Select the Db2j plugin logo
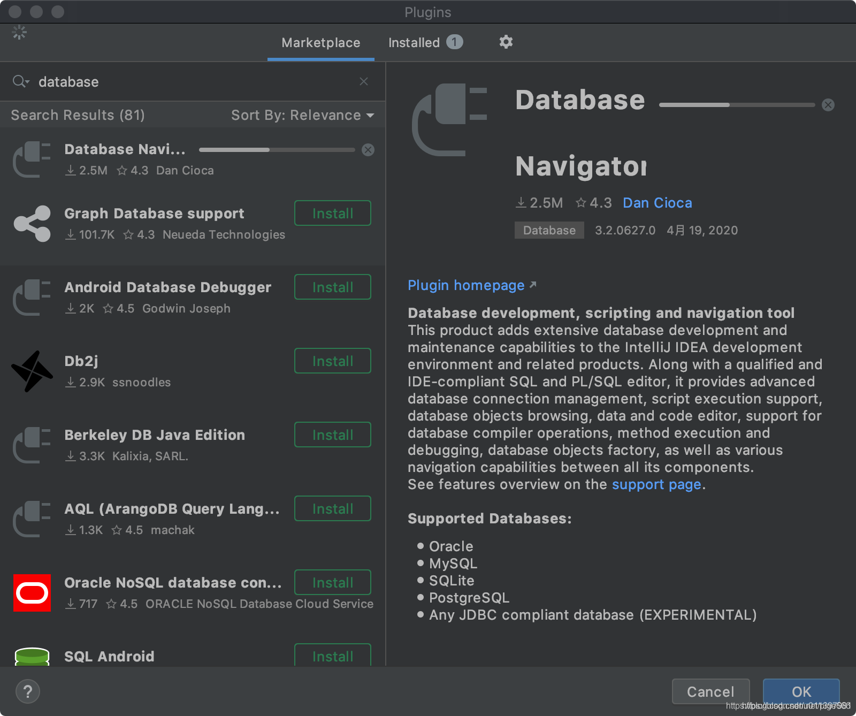The width and height of the screenshot is (856, 716). [32, 371]
